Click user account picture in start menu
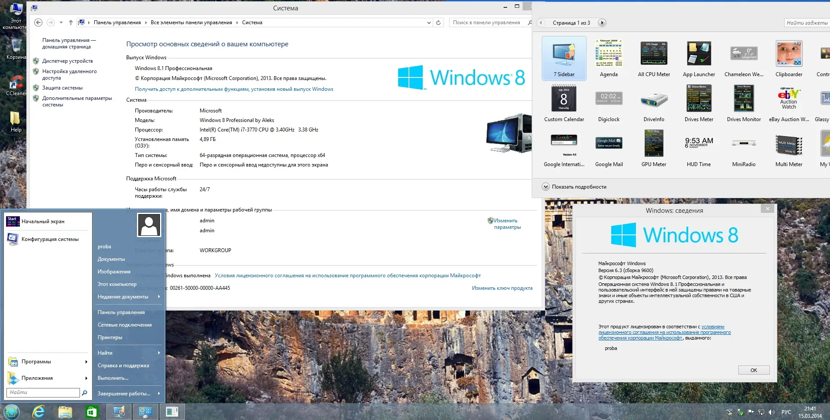The height and width of the screenshot is (420, 830). [x=149, y=225]
